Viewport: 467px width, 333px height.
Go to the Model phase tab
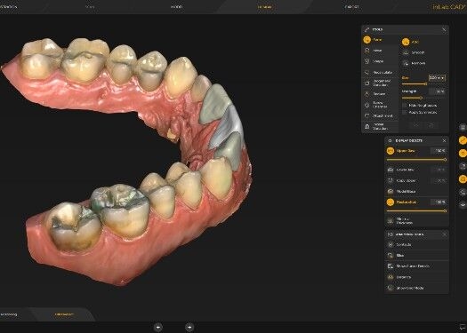point(176,6)
